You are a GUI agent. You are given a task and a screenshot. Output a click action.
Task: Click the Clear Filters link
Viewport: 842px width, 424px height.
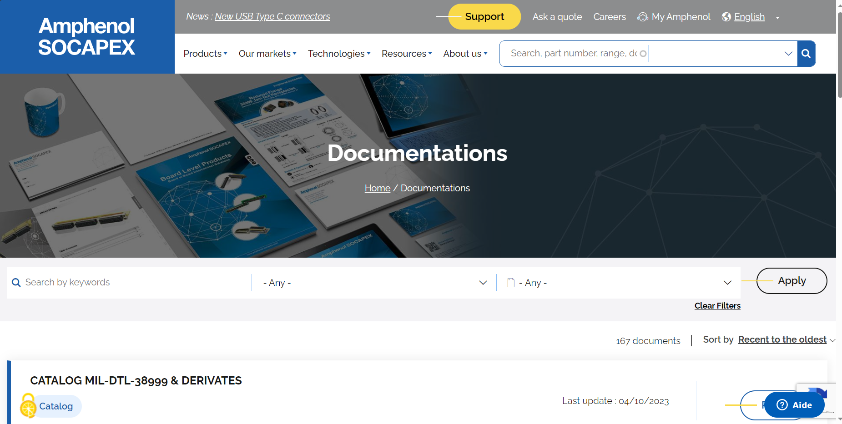tap(717, 306)
